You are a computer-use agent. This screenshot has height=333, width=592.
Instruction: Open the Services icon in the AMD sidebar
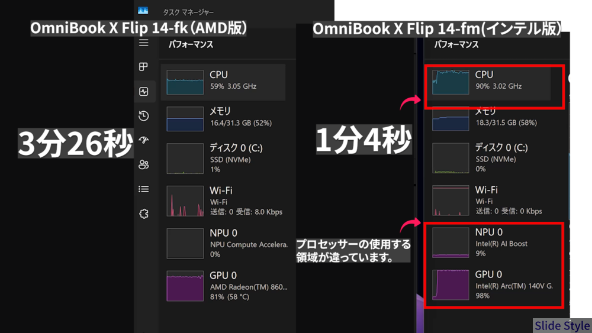coord(143,214)
